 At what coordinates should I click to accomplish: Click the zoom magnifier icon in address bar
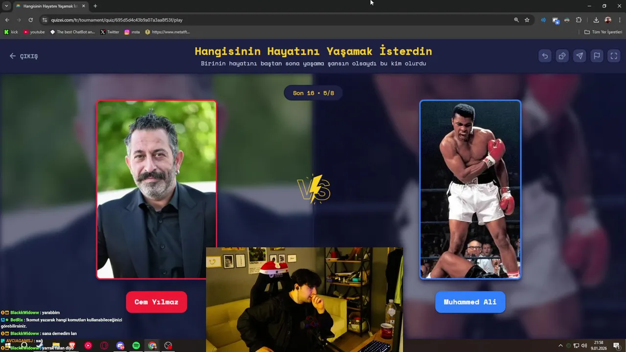516,20
